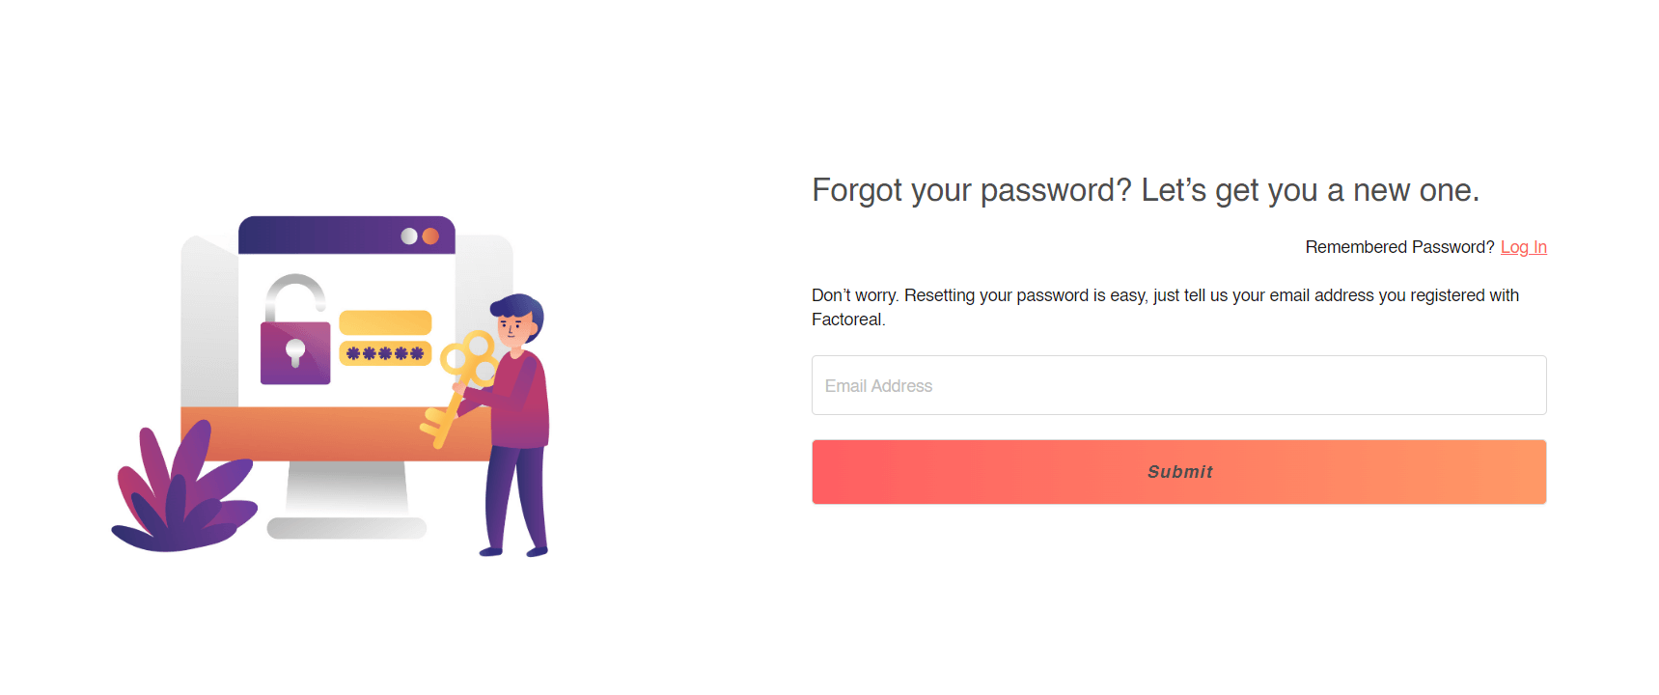
Task: Click the Email Address placeholder text
Action: tap(878, 385)
